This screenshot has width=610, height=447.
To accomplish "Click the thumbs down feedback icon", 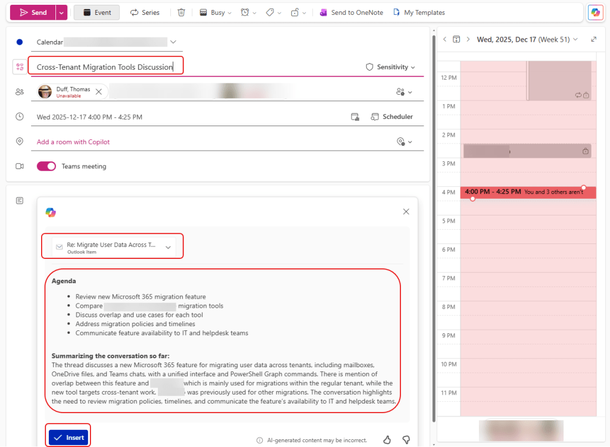I will [x=406, y=440].
